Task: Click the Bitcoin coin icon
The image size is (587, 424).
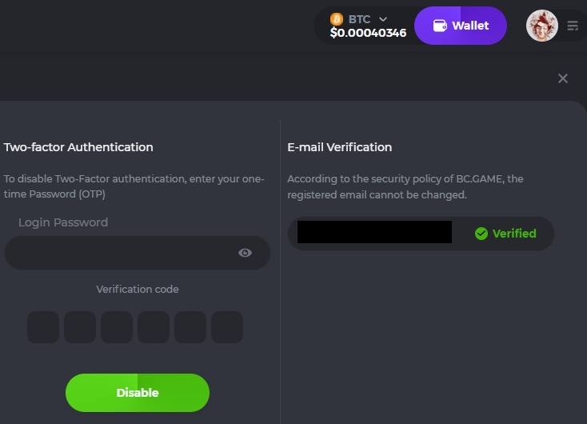Action: (337, 18)
